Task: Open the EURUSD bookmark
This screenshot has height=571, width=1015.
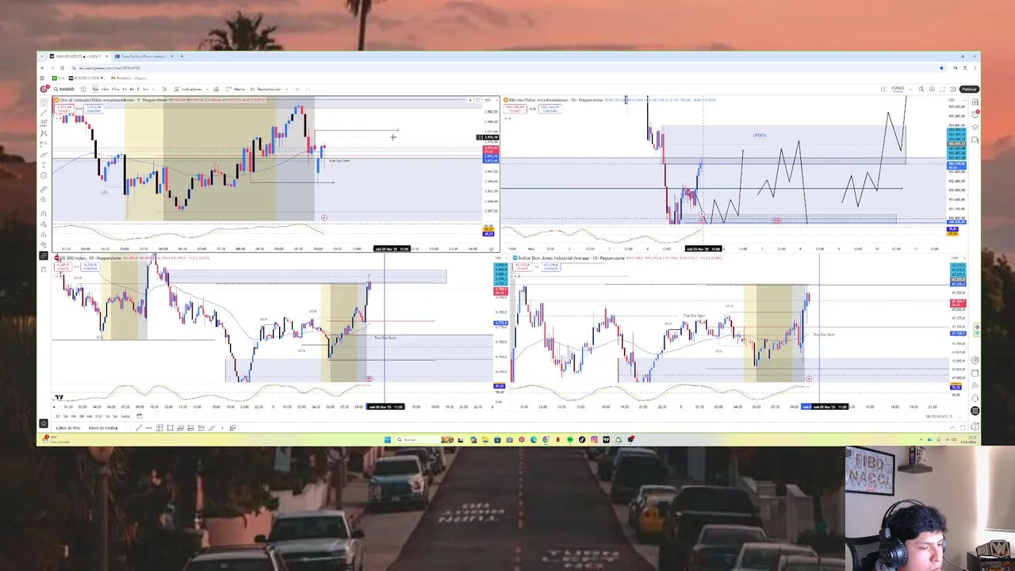Action: (87, 78)
